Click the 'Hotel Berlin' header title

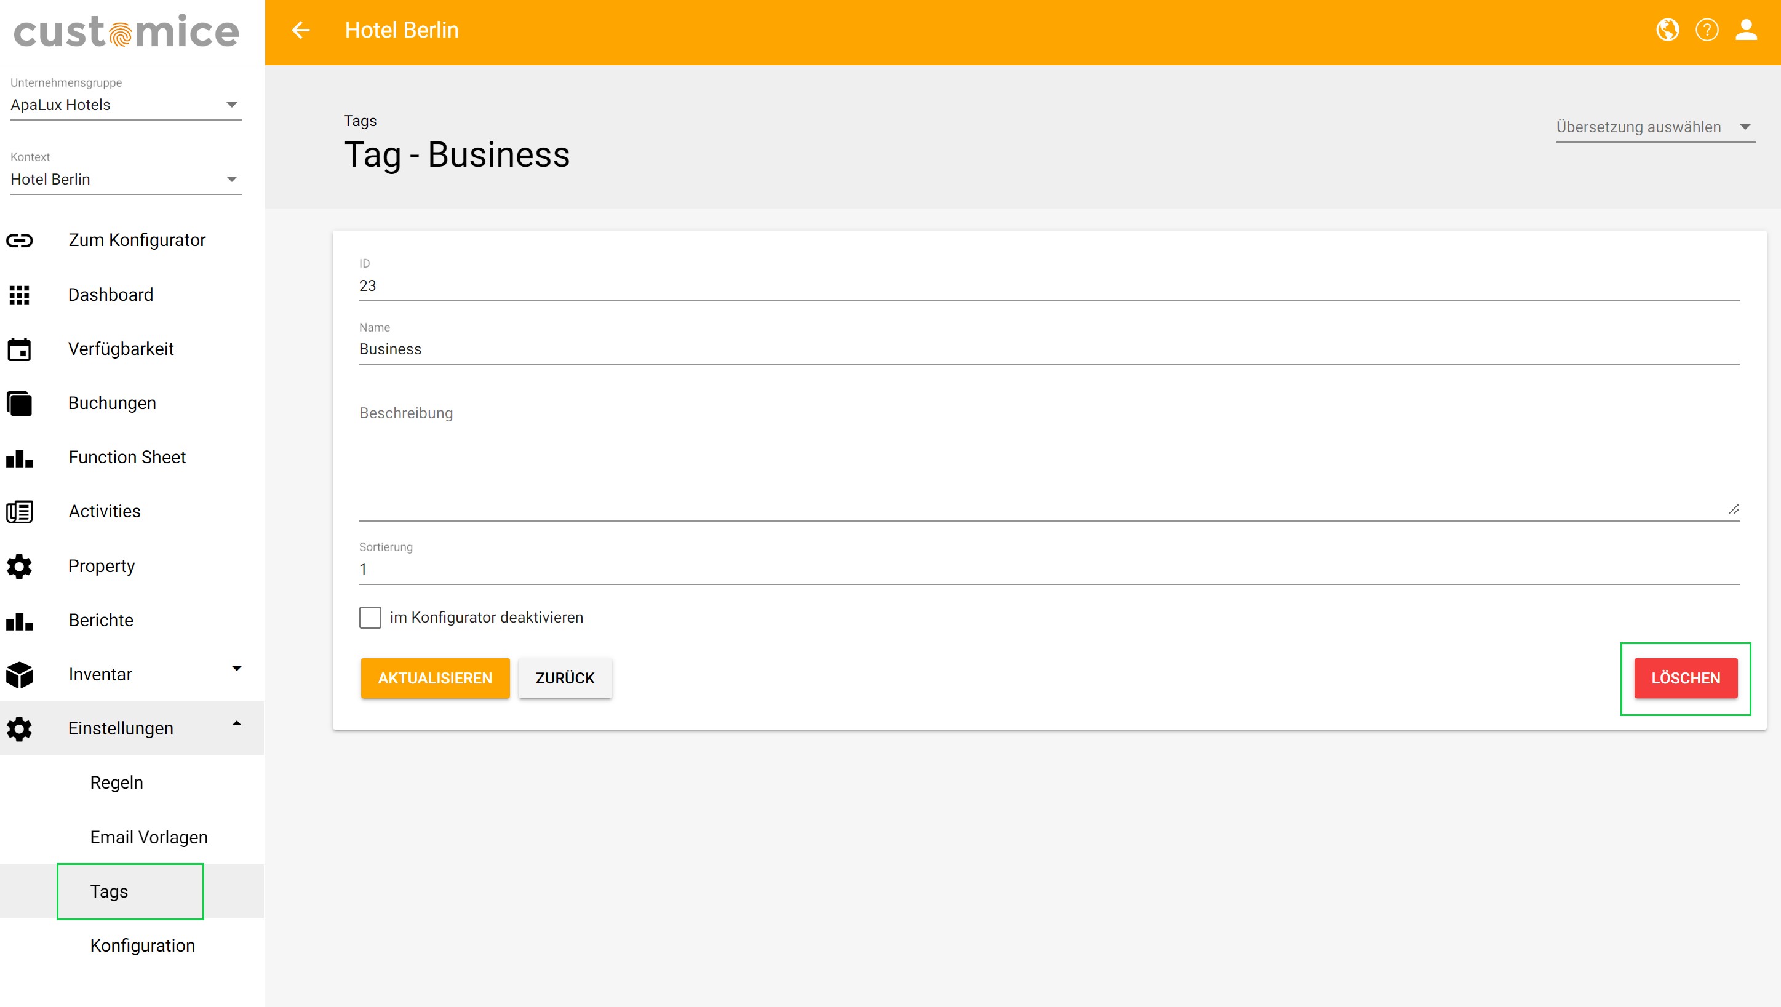pyautogui.click(x=402, y=30)
